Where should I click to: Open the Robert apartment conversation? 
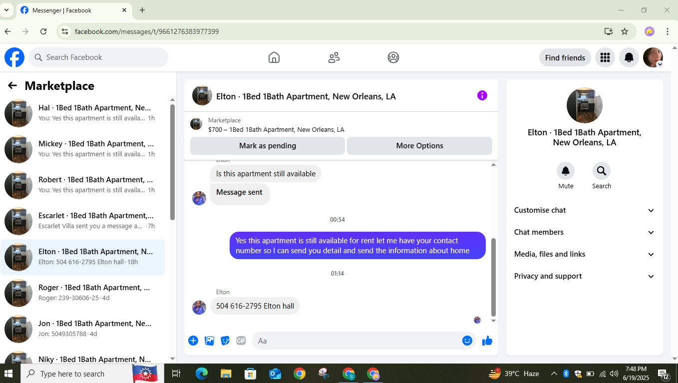tap(82, 185)
